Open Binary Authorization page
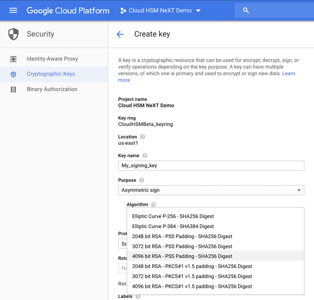Viewport: 314px width, 300px height. click(52, 89)
